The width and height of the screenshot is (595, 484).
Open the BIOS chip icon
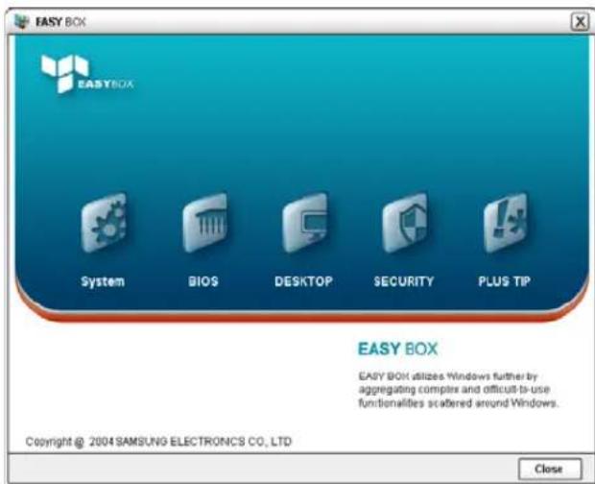click(205, 223)
